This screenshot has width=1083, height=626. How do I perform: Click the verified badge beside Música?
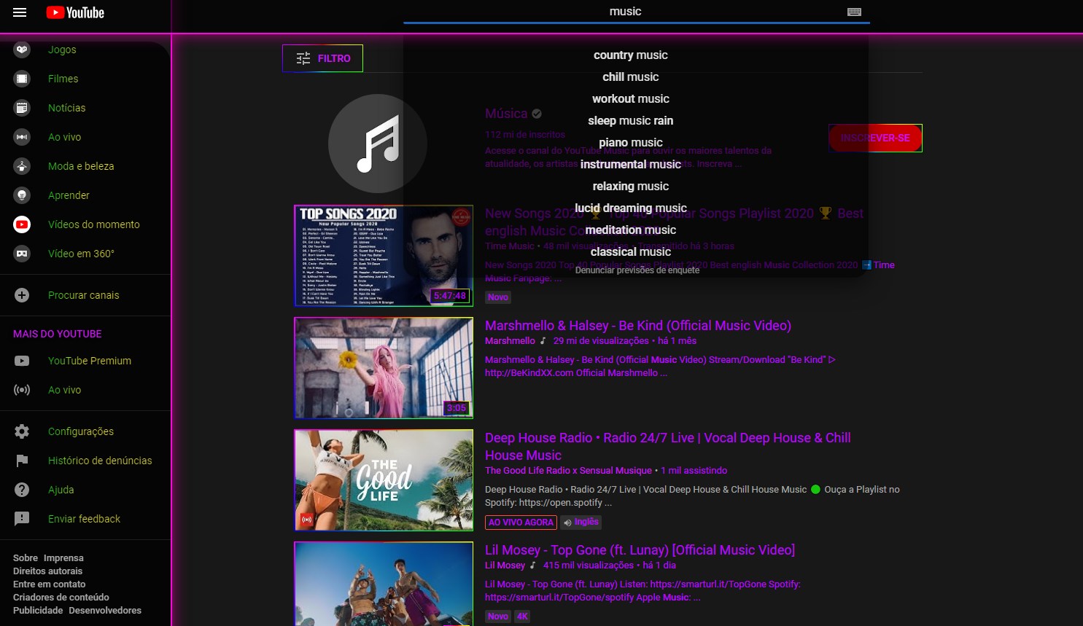(537, 114)
